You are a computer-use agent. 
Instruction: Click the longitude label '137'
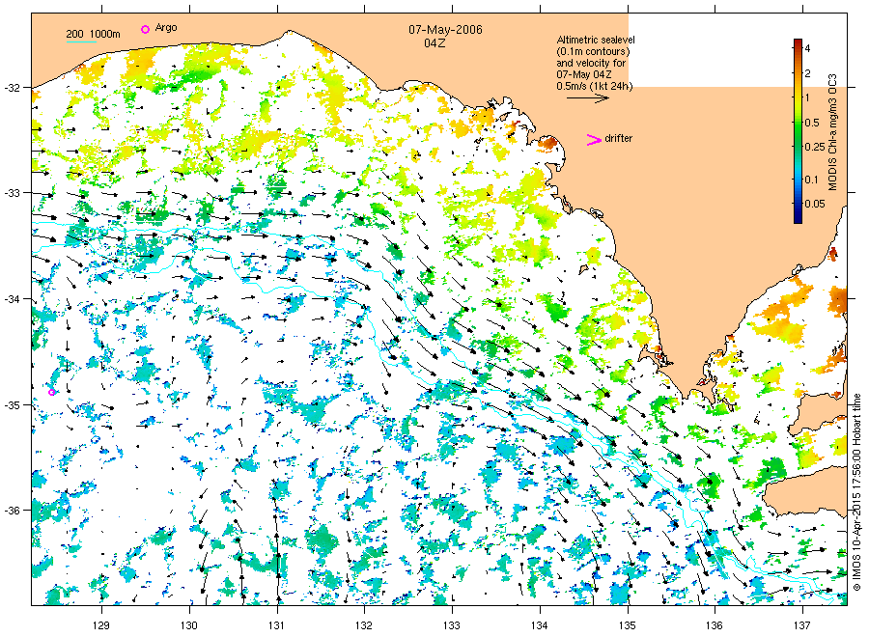tap(802, 625)
